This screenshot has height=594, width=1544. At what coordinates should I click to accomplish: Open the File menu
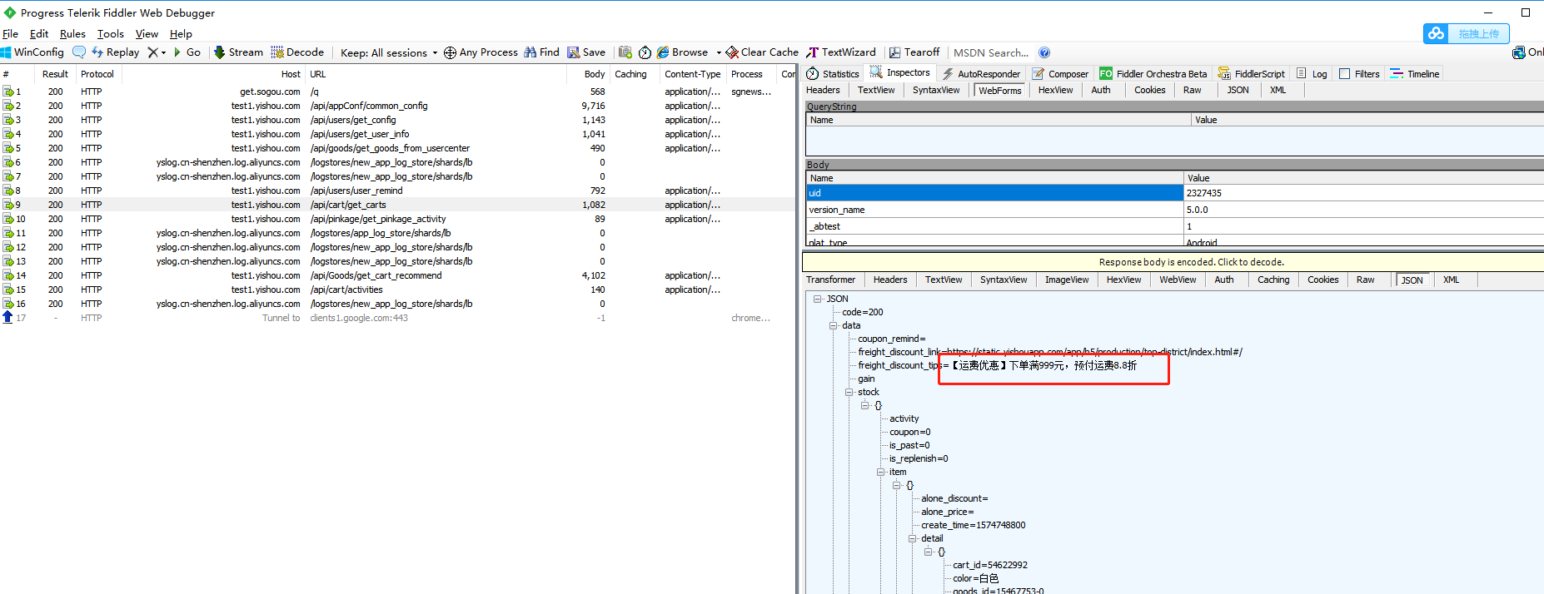[10, 34]
